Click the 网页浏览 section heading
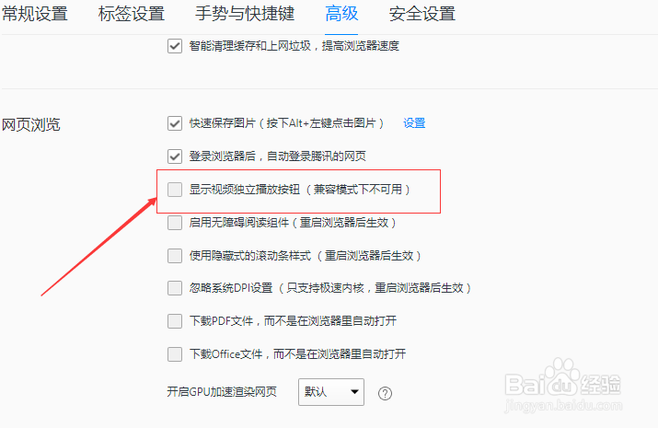658x428 pixels. [x=31, y=124]
